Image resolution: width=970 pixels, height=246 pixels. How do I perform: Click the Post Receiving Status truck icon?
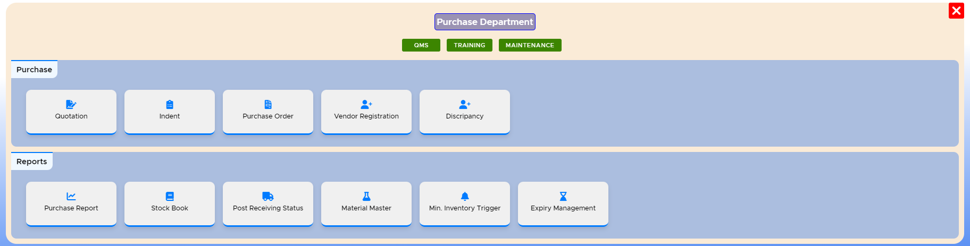[x=268, y=196]
